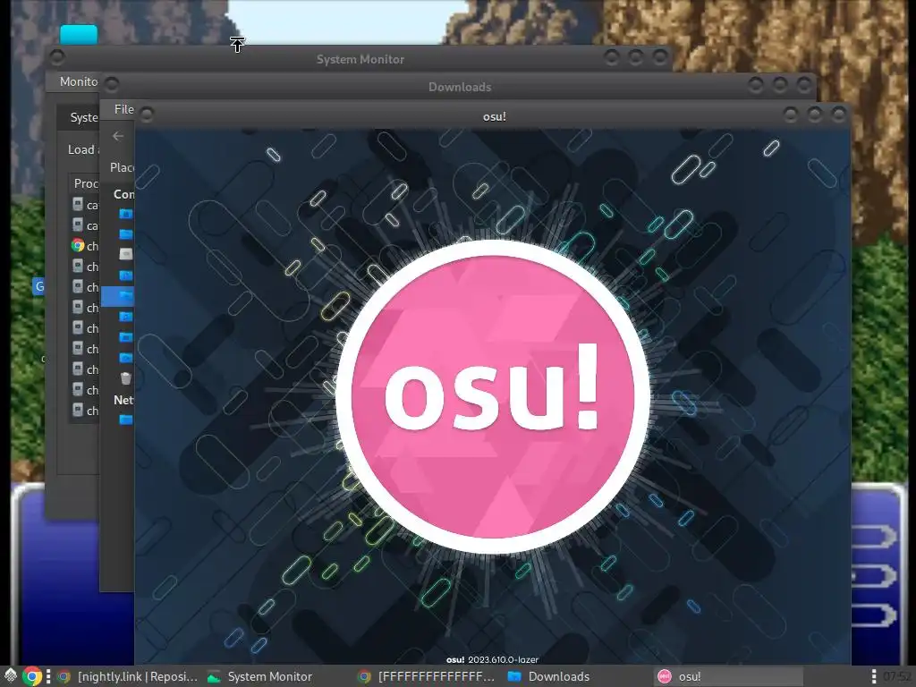
Task: Close the osu! window
Action: coord(838,114)
